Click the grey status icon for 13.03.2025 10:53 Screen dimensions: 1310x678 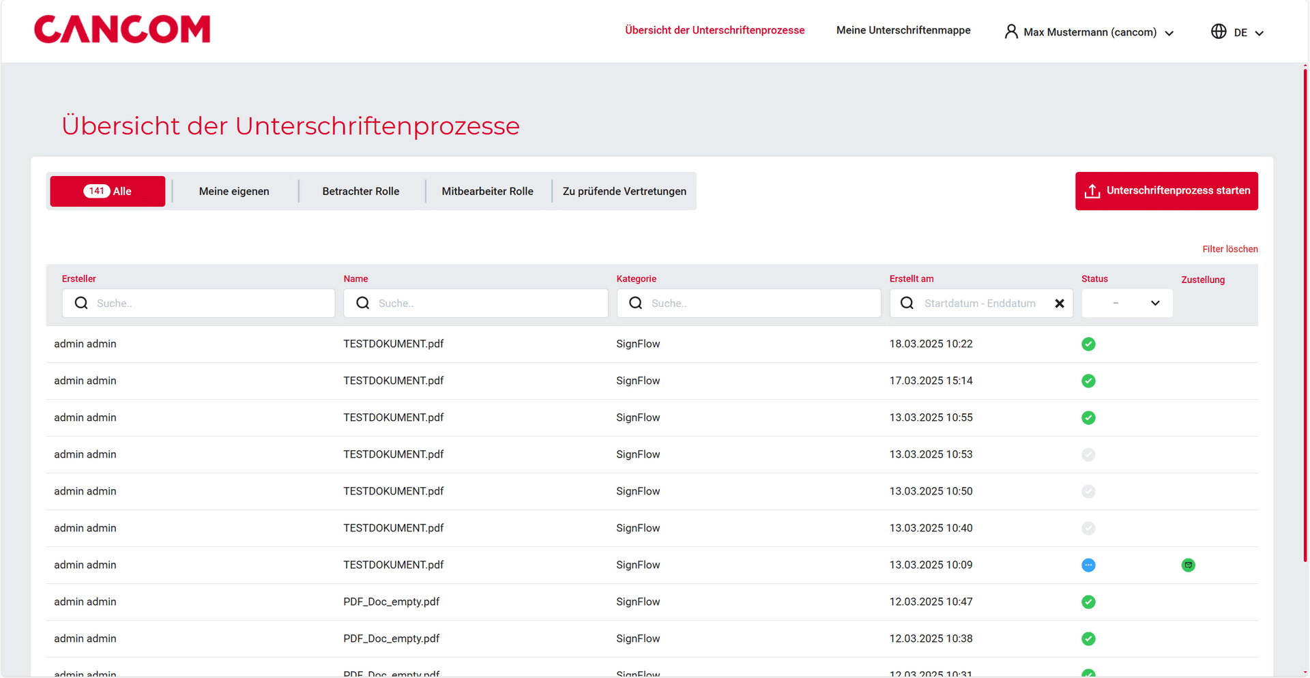[x=1088, y=454]
